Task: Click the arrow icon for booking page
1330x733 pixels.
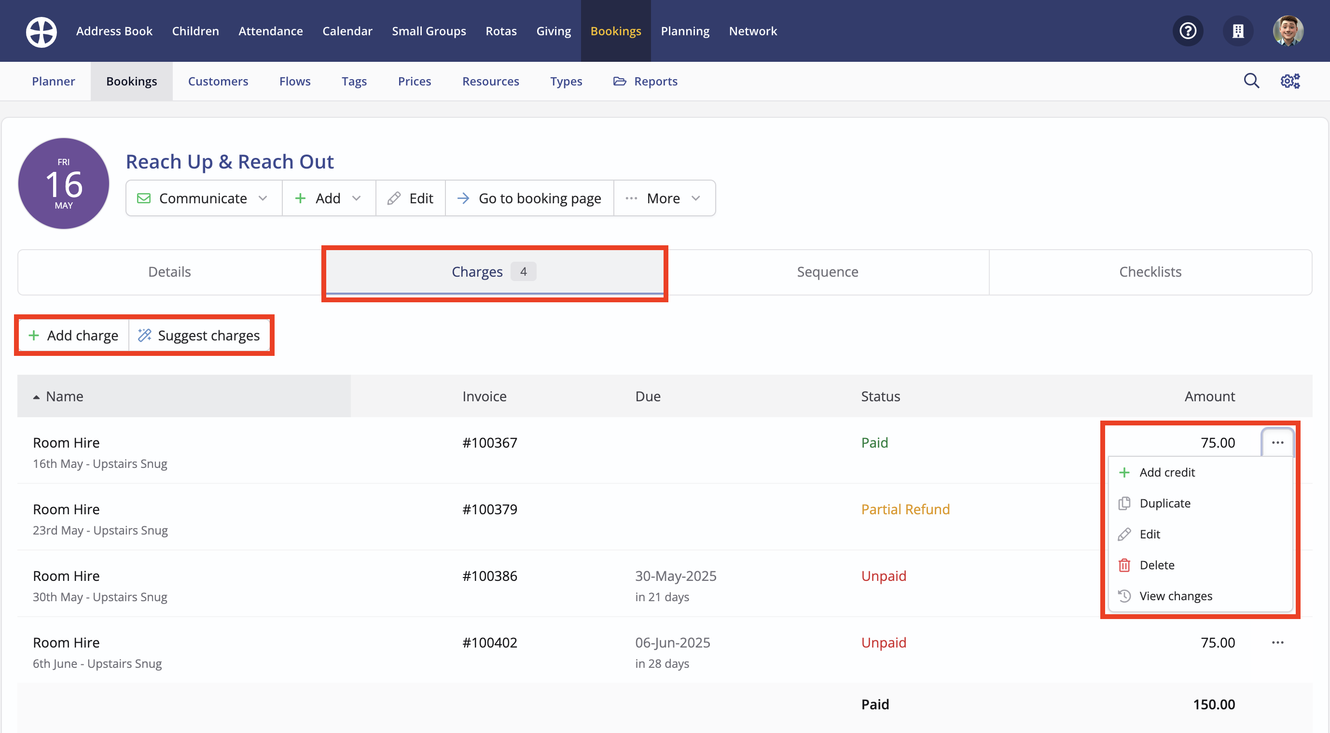Action: 463,198
